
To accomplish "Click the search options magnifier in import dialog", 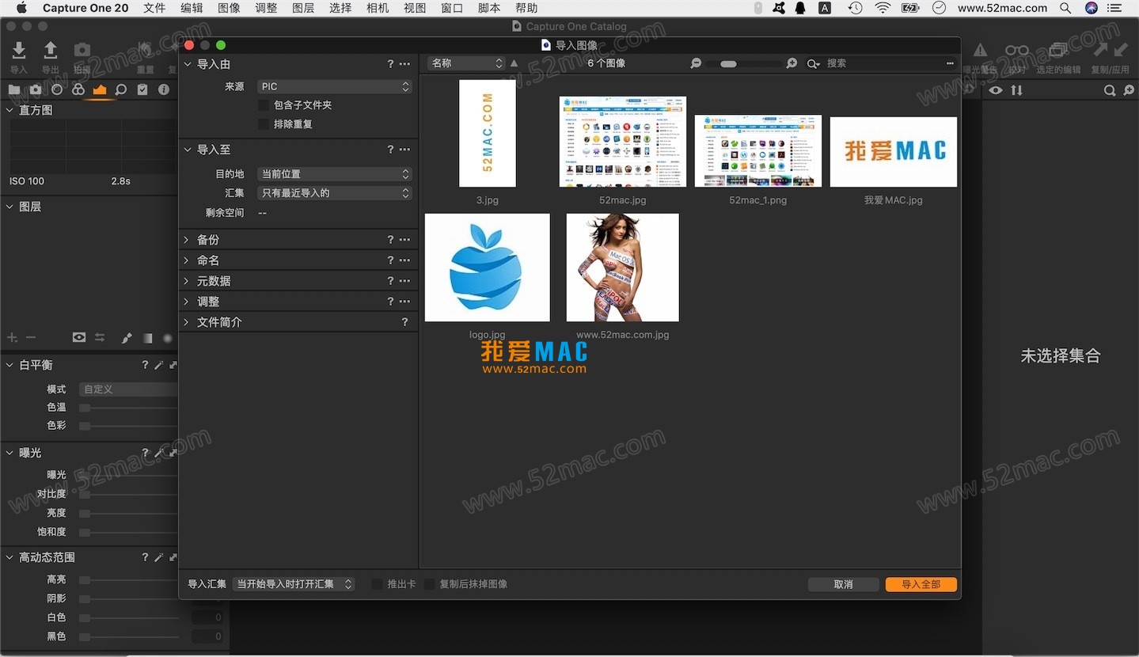I will pos(813,63).
